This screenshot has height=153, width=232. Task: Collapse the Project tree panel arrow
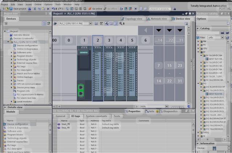(50, 14)
